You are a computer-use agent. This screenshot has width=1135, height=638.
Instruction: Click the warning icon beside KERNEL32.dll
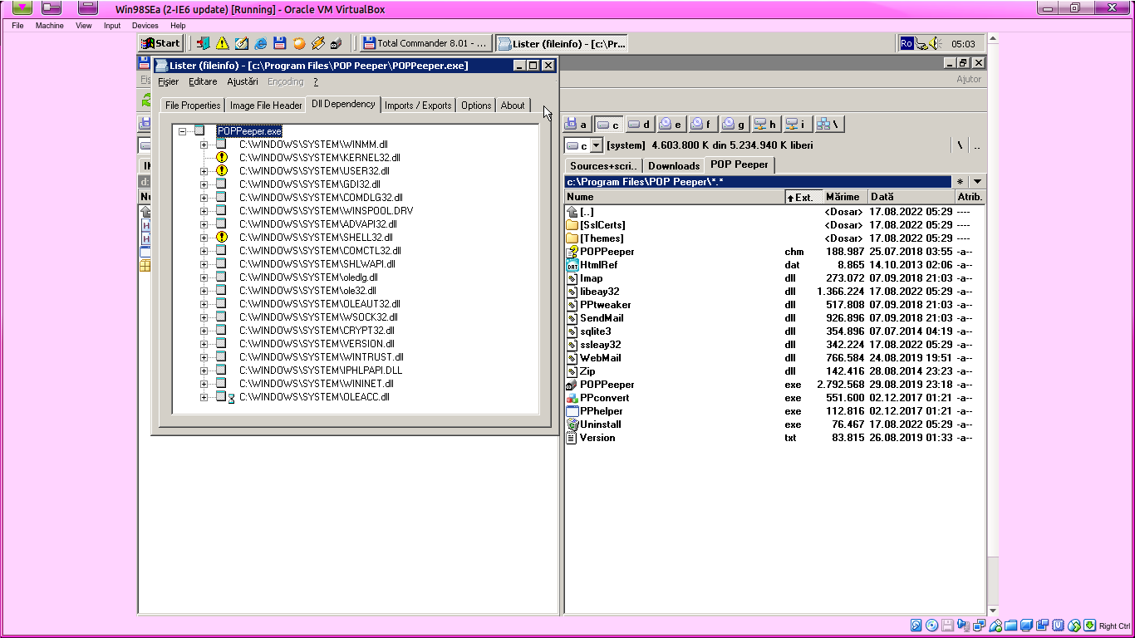point(222,157)
